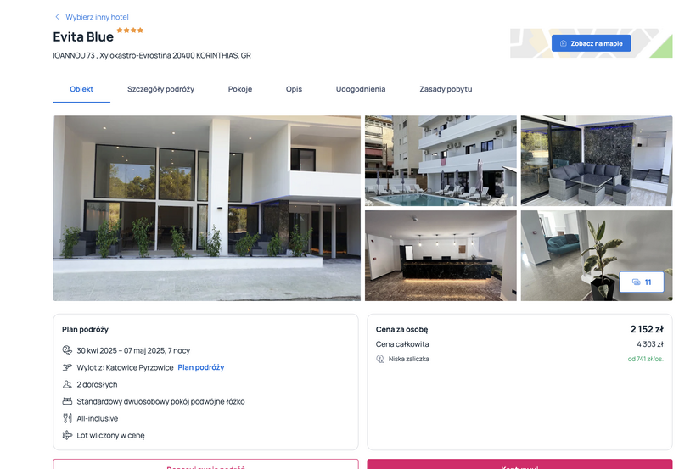Follow the blue Plan podróży link
Image resolution: width=679 pixels, height=469 pixels.
click(x=201, y=367)
